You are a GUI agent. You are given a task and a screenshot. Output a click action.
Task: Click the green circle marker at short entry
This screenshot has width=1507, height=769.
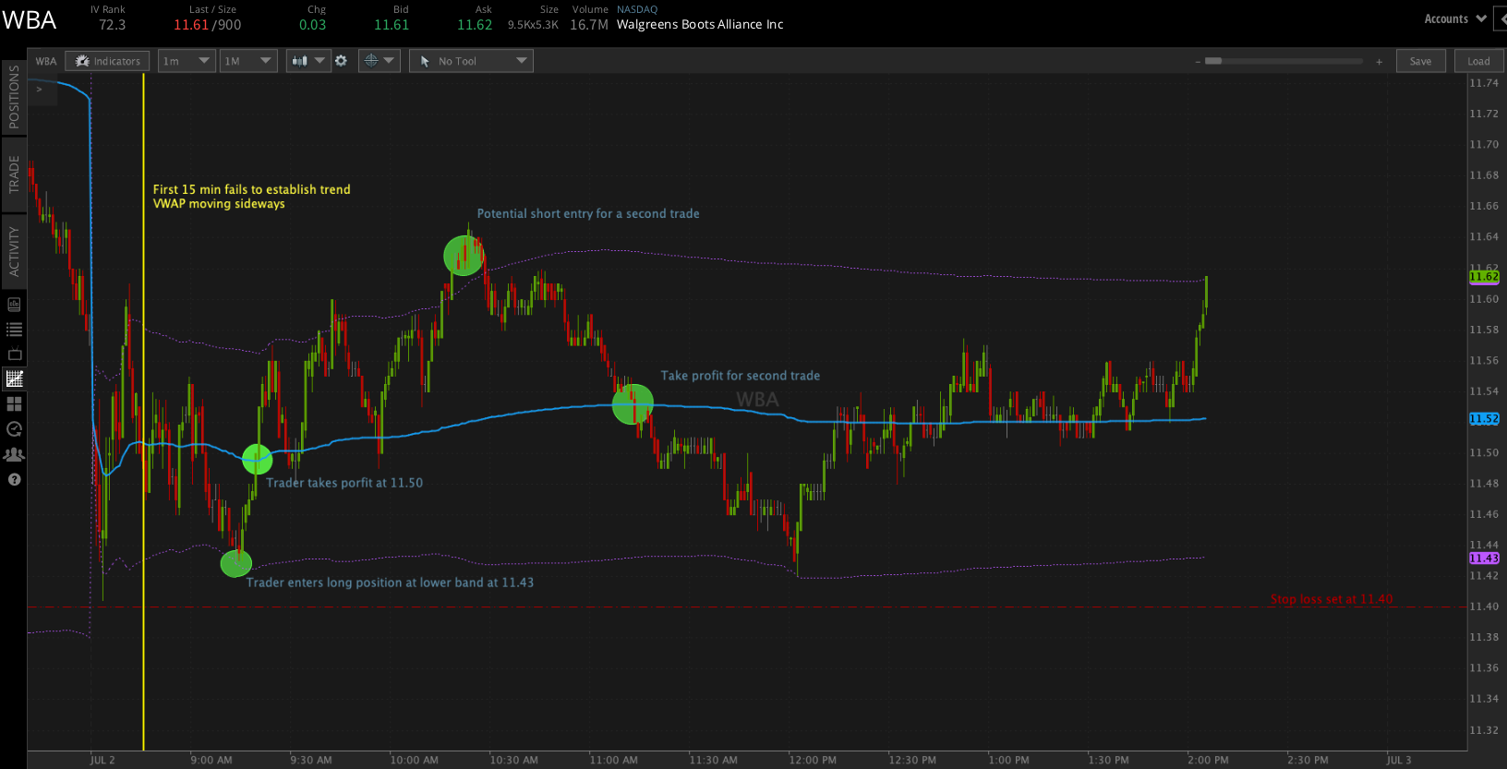[x=464, y=256]
